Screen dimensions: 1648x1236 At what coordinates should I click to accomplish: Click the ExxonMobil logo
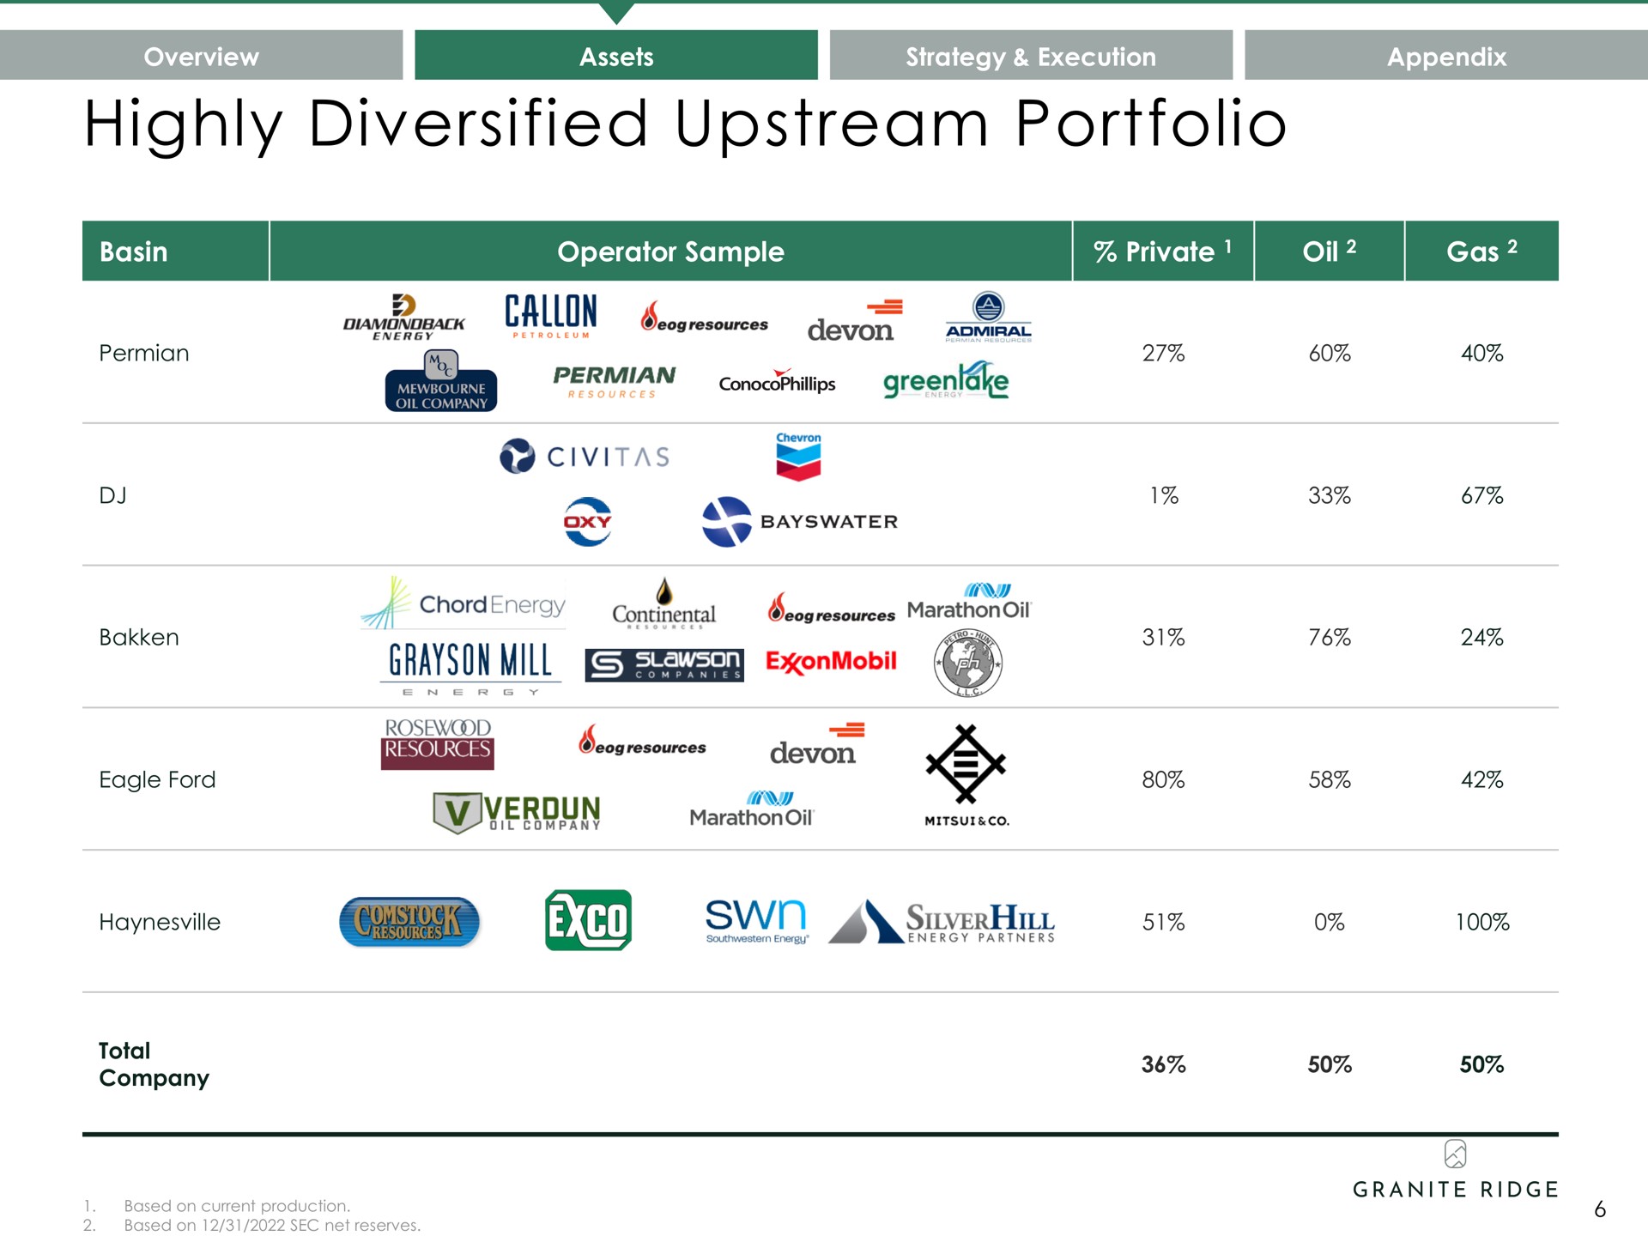831,662
